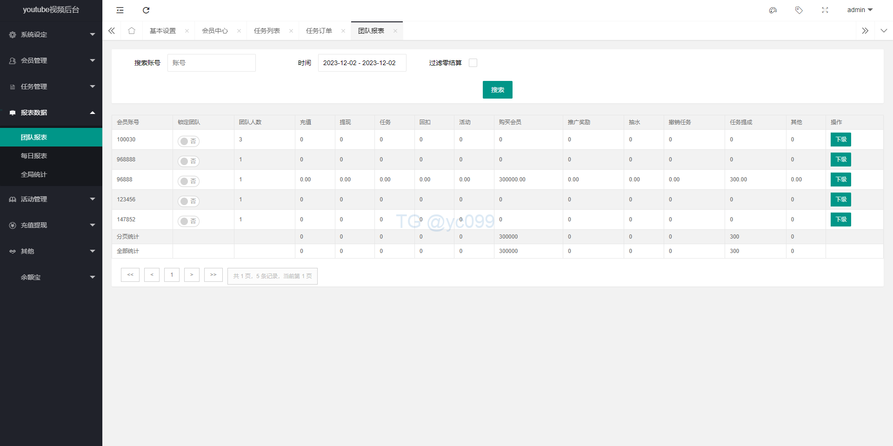Toggle lock team switch for account 100030

[x=188, y=141]
